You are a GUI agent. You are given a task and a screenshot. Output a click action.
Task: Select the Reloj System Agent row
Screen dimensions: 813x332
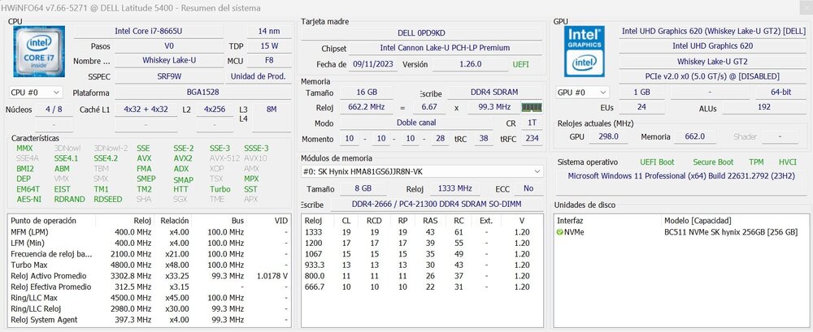(150, 320)
